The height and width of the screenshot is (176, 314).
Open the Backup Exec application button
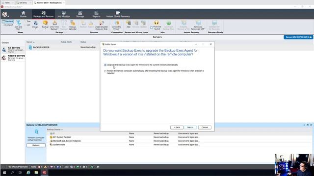(5, 14)
